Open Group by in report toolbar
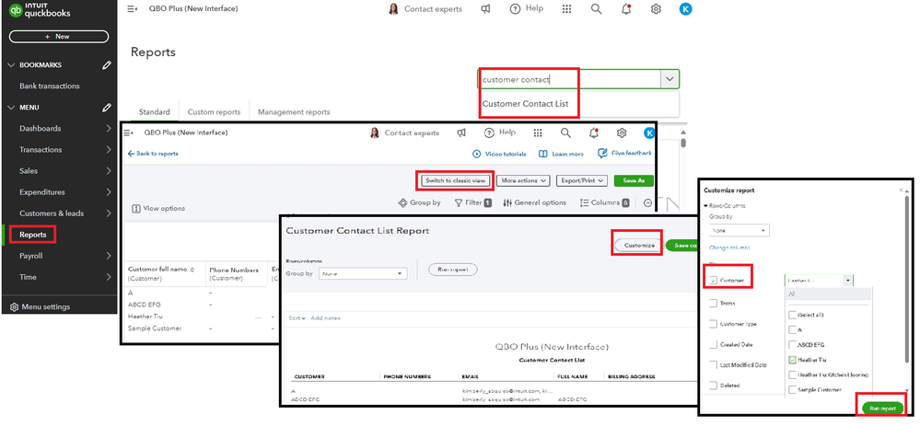920x426 pixels. [x=419, y=202]
